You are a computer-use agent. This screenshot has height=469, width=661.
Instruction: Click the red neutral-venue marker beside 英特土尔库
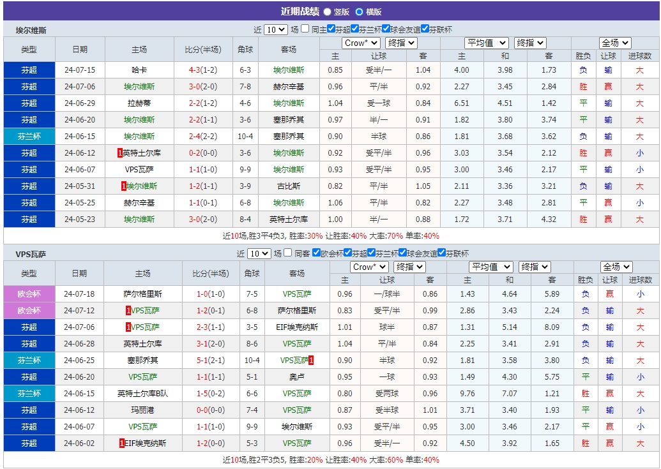pyautogui.click(x=120, y=153)
